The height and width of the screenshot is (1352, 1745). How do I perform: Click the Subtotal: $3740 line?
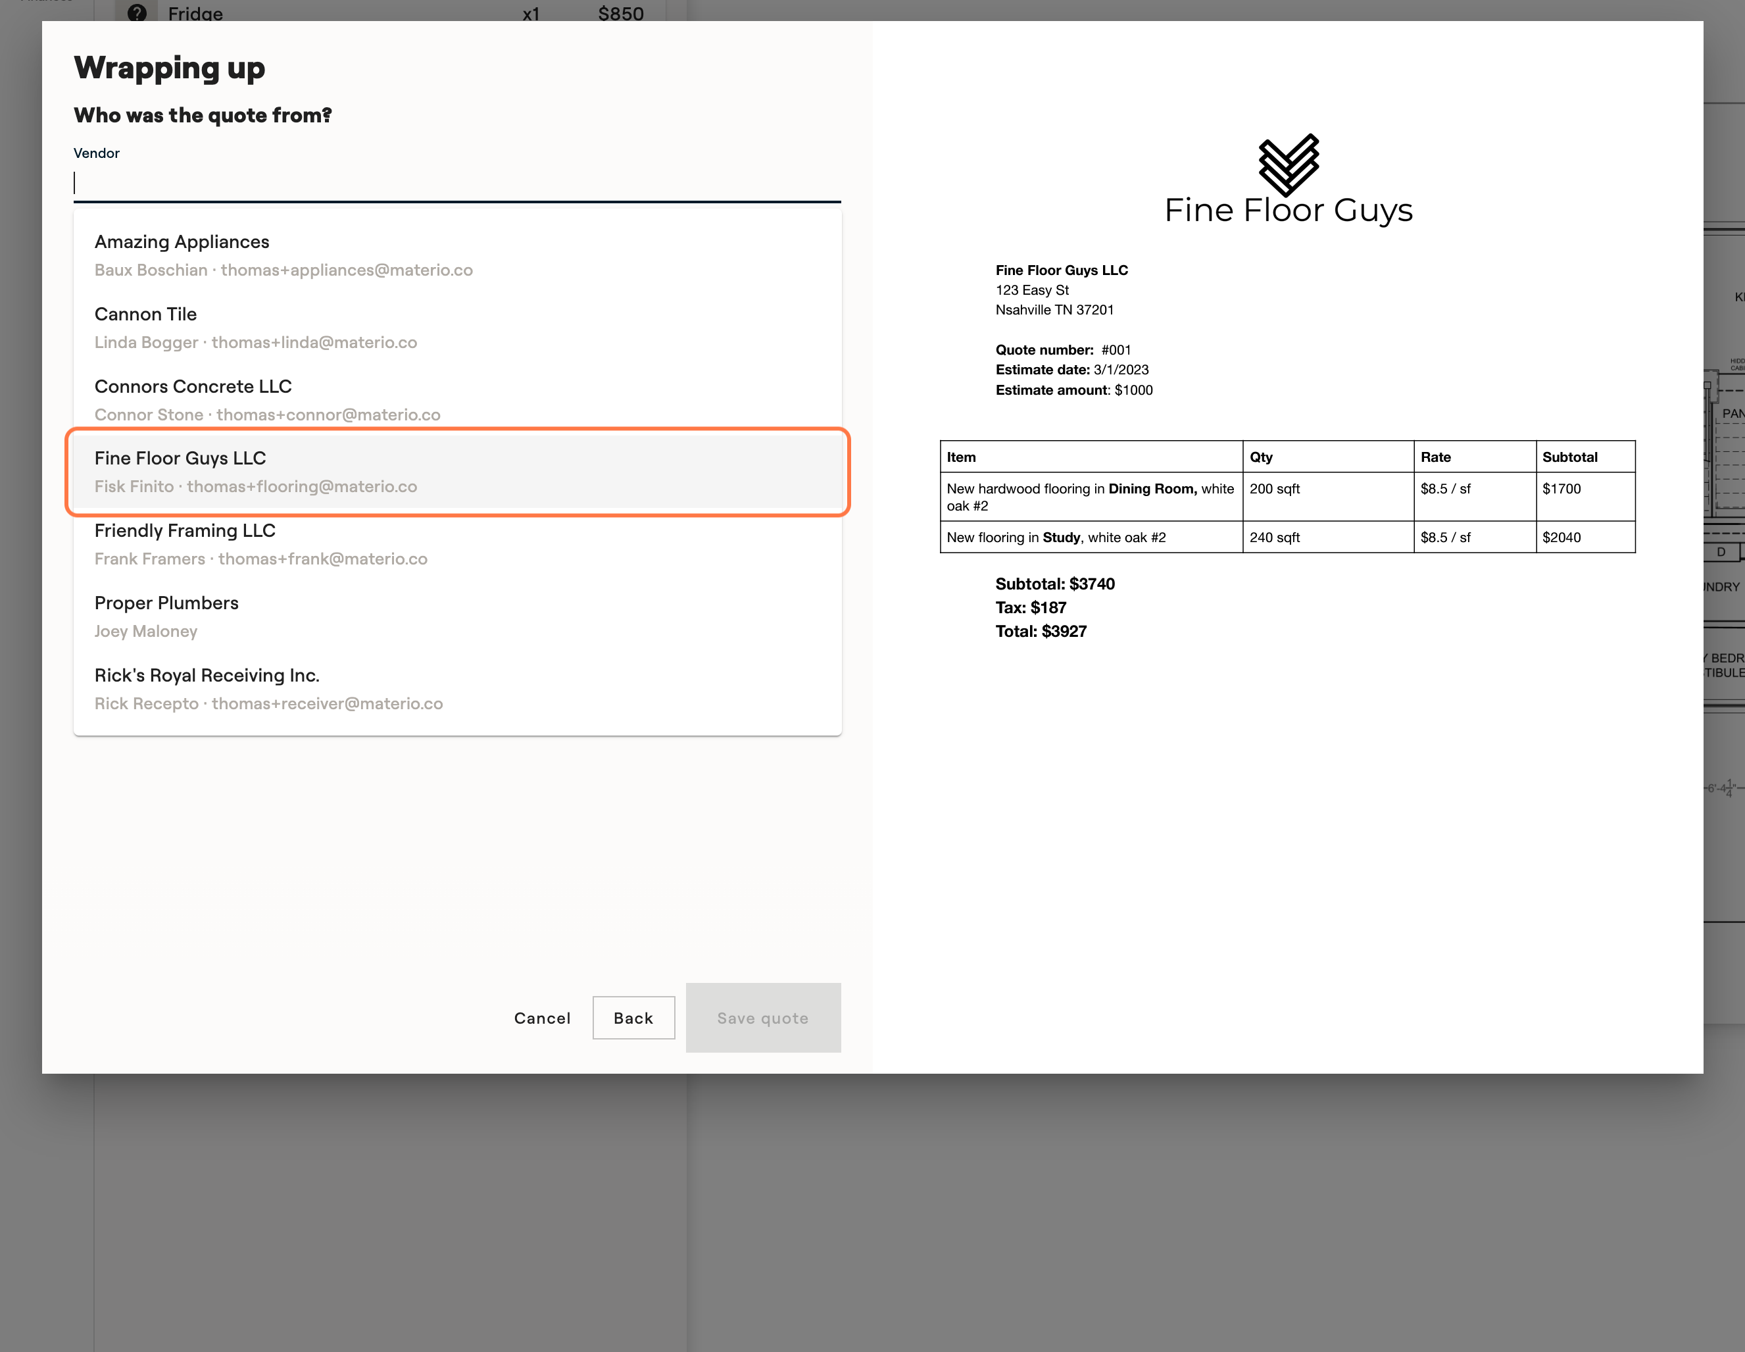(x=1054, y=584)
